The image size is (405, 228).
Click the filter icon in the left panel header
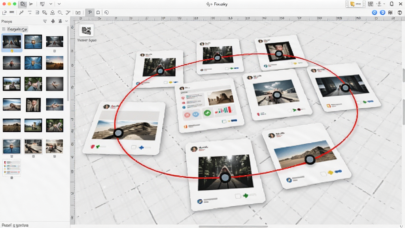point(45,21)
